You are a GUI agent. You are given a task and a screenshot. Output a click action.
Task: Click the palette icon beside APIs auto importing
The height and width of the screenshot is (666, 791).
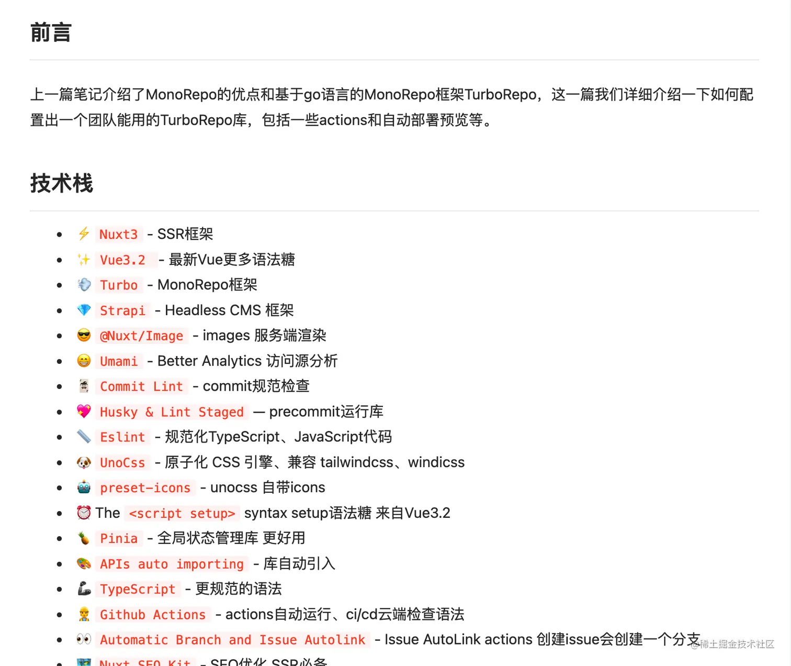84,564
